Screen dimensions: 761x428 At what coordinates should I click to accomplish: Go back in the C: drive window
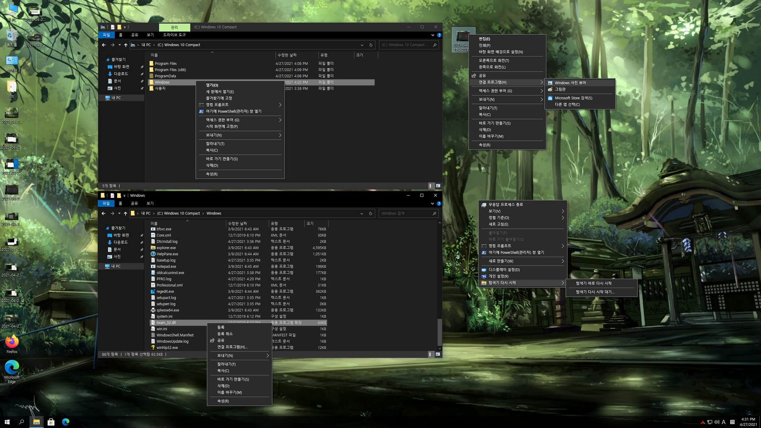tap(104, 45)
